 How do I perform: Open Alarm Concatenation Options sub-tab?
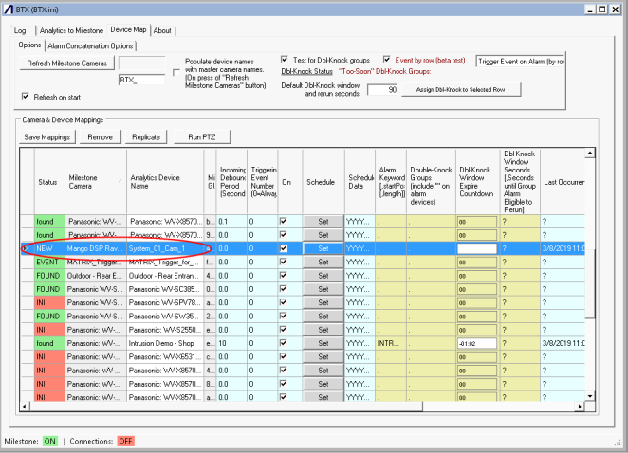[x=90, y=46]
